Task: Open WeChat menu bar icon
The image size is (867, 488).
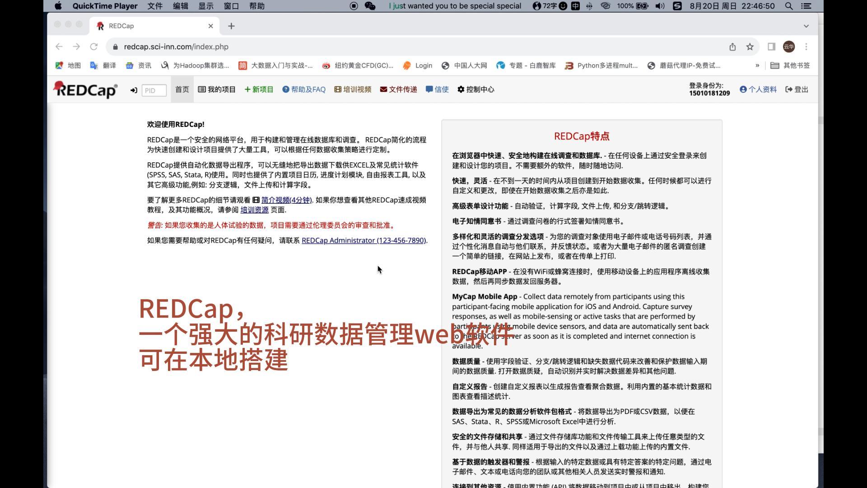Action: coord(370,6)
